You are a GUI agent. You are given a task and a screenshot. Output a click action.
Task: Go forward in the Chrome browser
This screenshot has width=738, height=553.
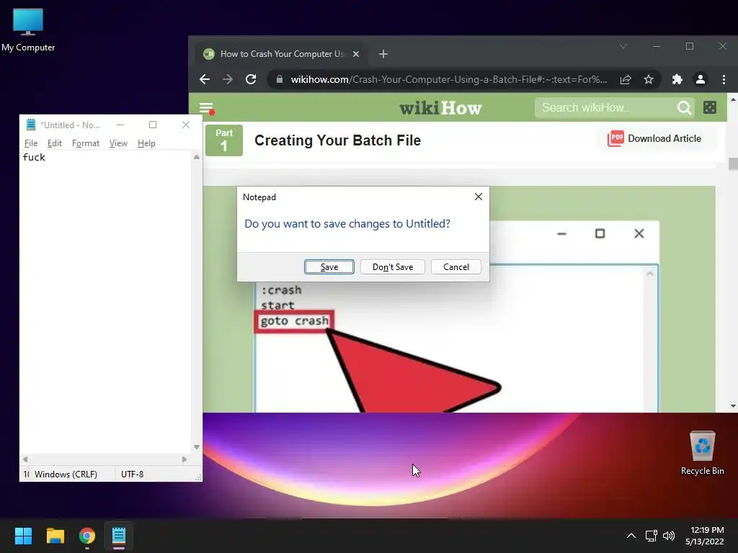[x=228, y=79]
